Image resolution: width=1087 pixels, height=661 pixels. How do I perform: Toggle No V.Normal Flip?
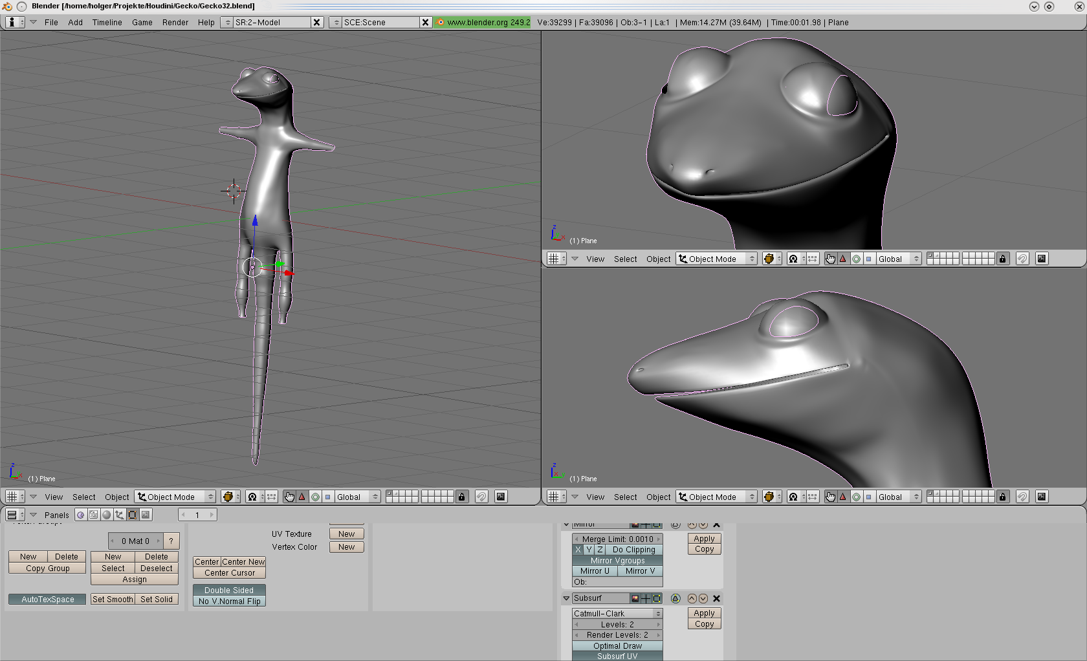[229, 601]
